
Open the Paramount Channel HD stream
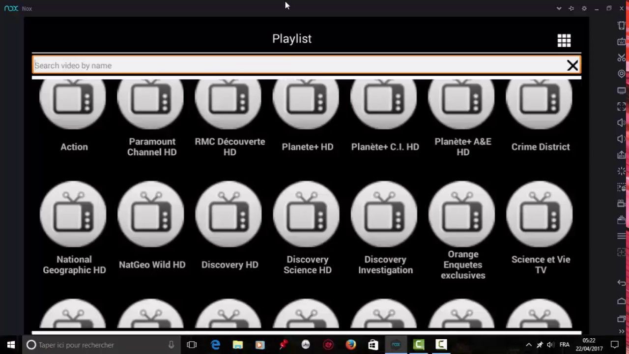pyautogui.click(x=152, y=118)
